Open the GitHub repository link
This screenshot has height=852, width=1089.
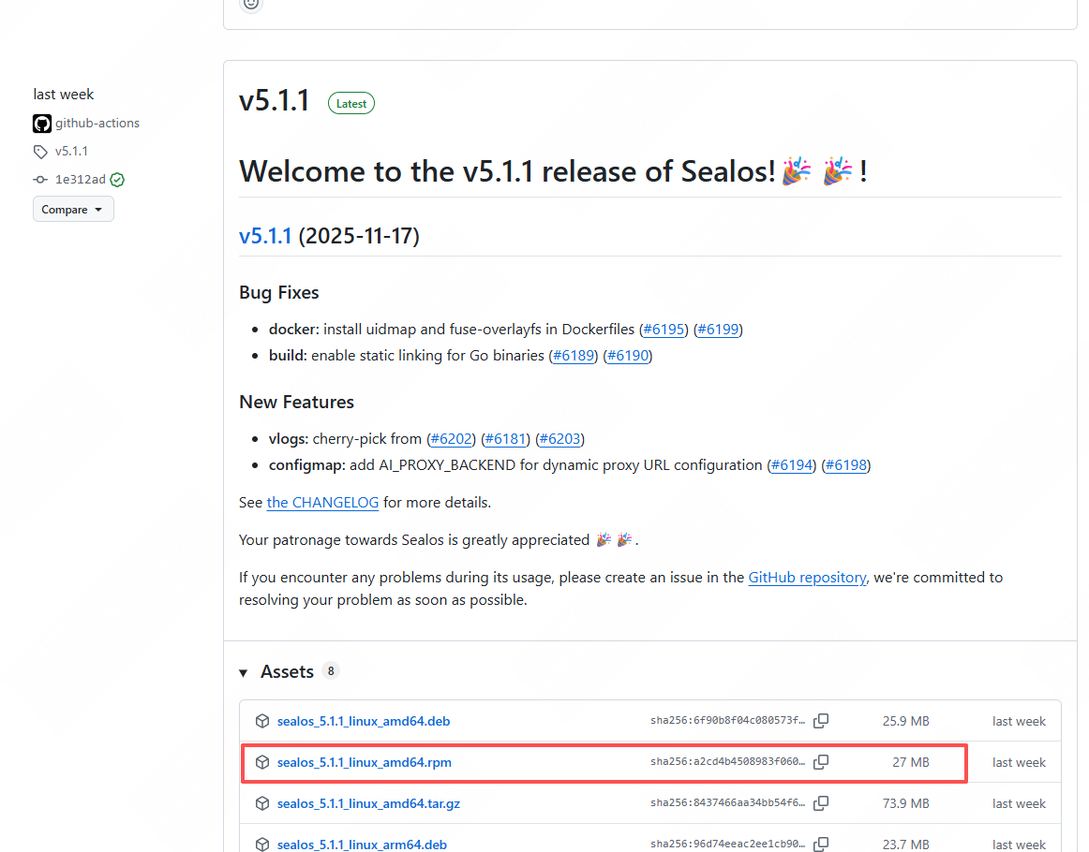tap(807, 578)
